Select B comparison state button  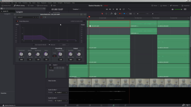click(45, 17)
